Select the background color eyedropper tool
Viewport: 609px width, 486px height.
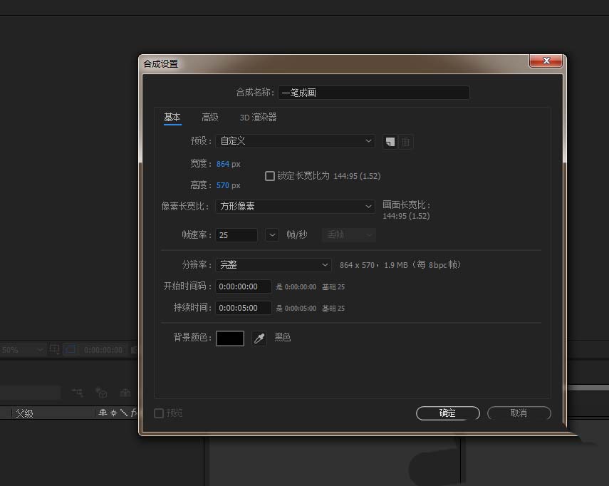coord(259,338)
